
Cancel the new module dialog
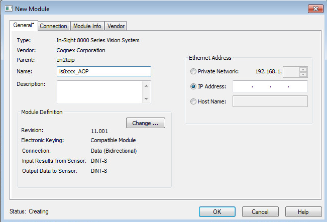tap(260, 211)
